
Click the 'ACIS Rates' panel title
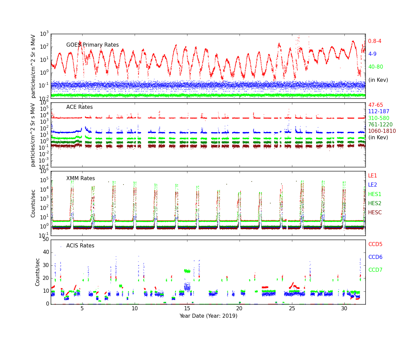click(80, 246)
